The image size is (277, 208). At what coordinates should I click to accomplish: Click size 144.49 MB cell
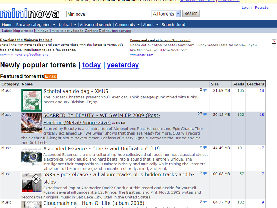pyautogui.click(x=220, y=148)
